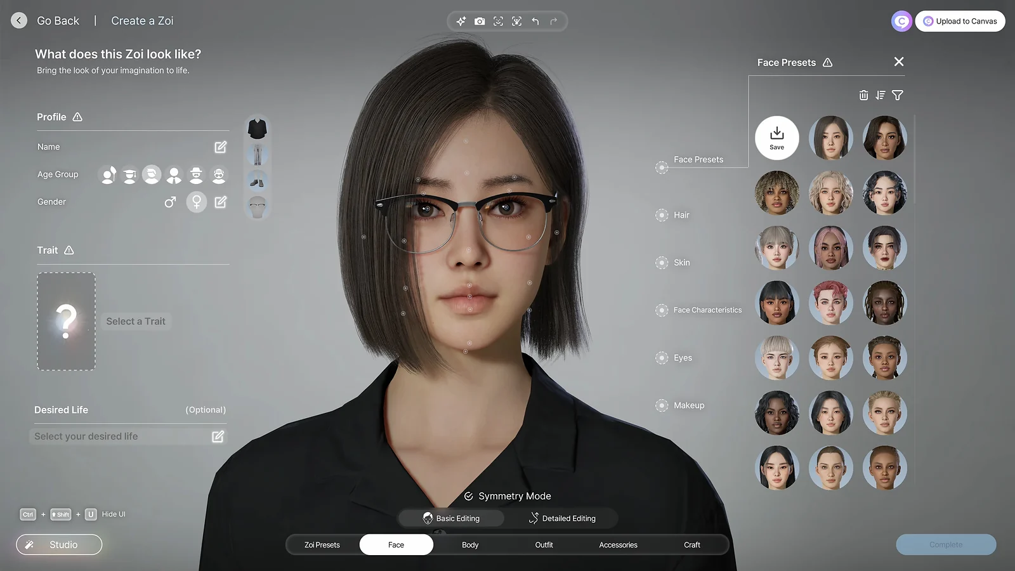Switch to the Body tab
1015x571 pixels.
[x=470, y=544]
